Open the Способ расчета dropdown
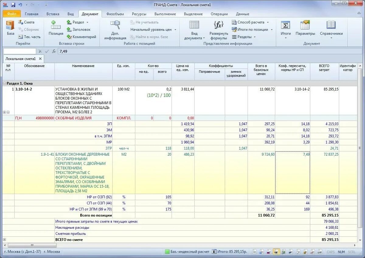365x258 pixels. (268, 22)
